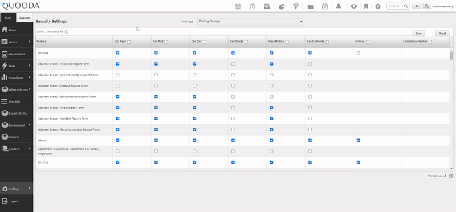Open Assessments in the sidebar
The width and height of the screenshot is (456, 212).
17,54
